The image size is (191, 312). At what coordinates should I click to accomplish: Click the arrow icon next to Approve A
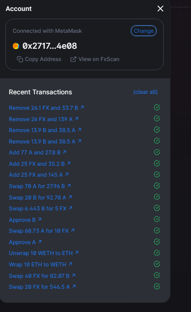[40, 241]
